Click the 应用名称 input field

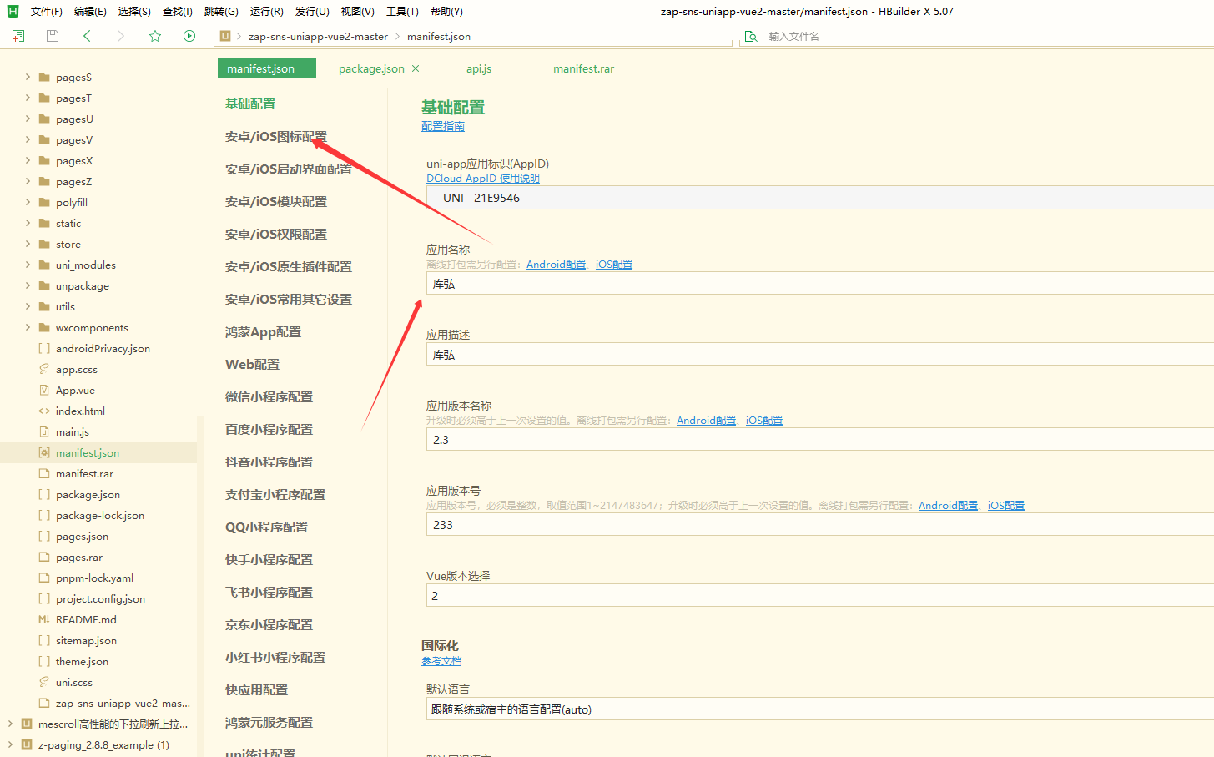pos(819,283)
